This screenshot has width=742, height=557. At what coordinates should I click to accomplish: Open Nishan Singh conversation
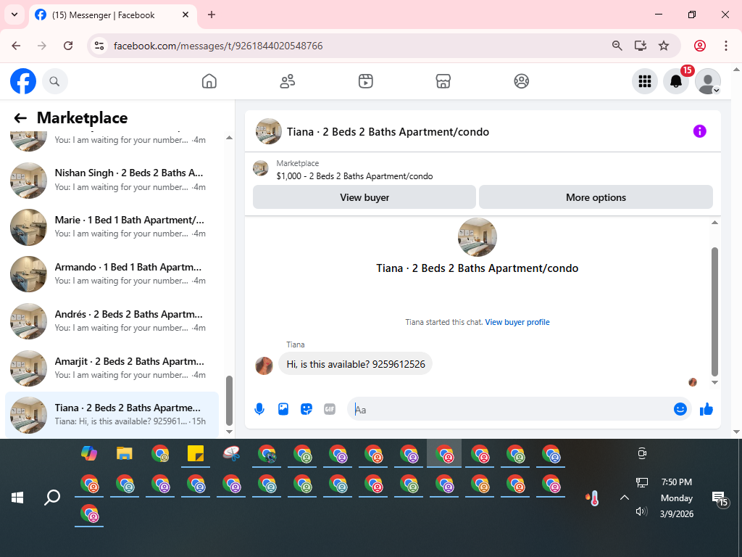[112, 180]
